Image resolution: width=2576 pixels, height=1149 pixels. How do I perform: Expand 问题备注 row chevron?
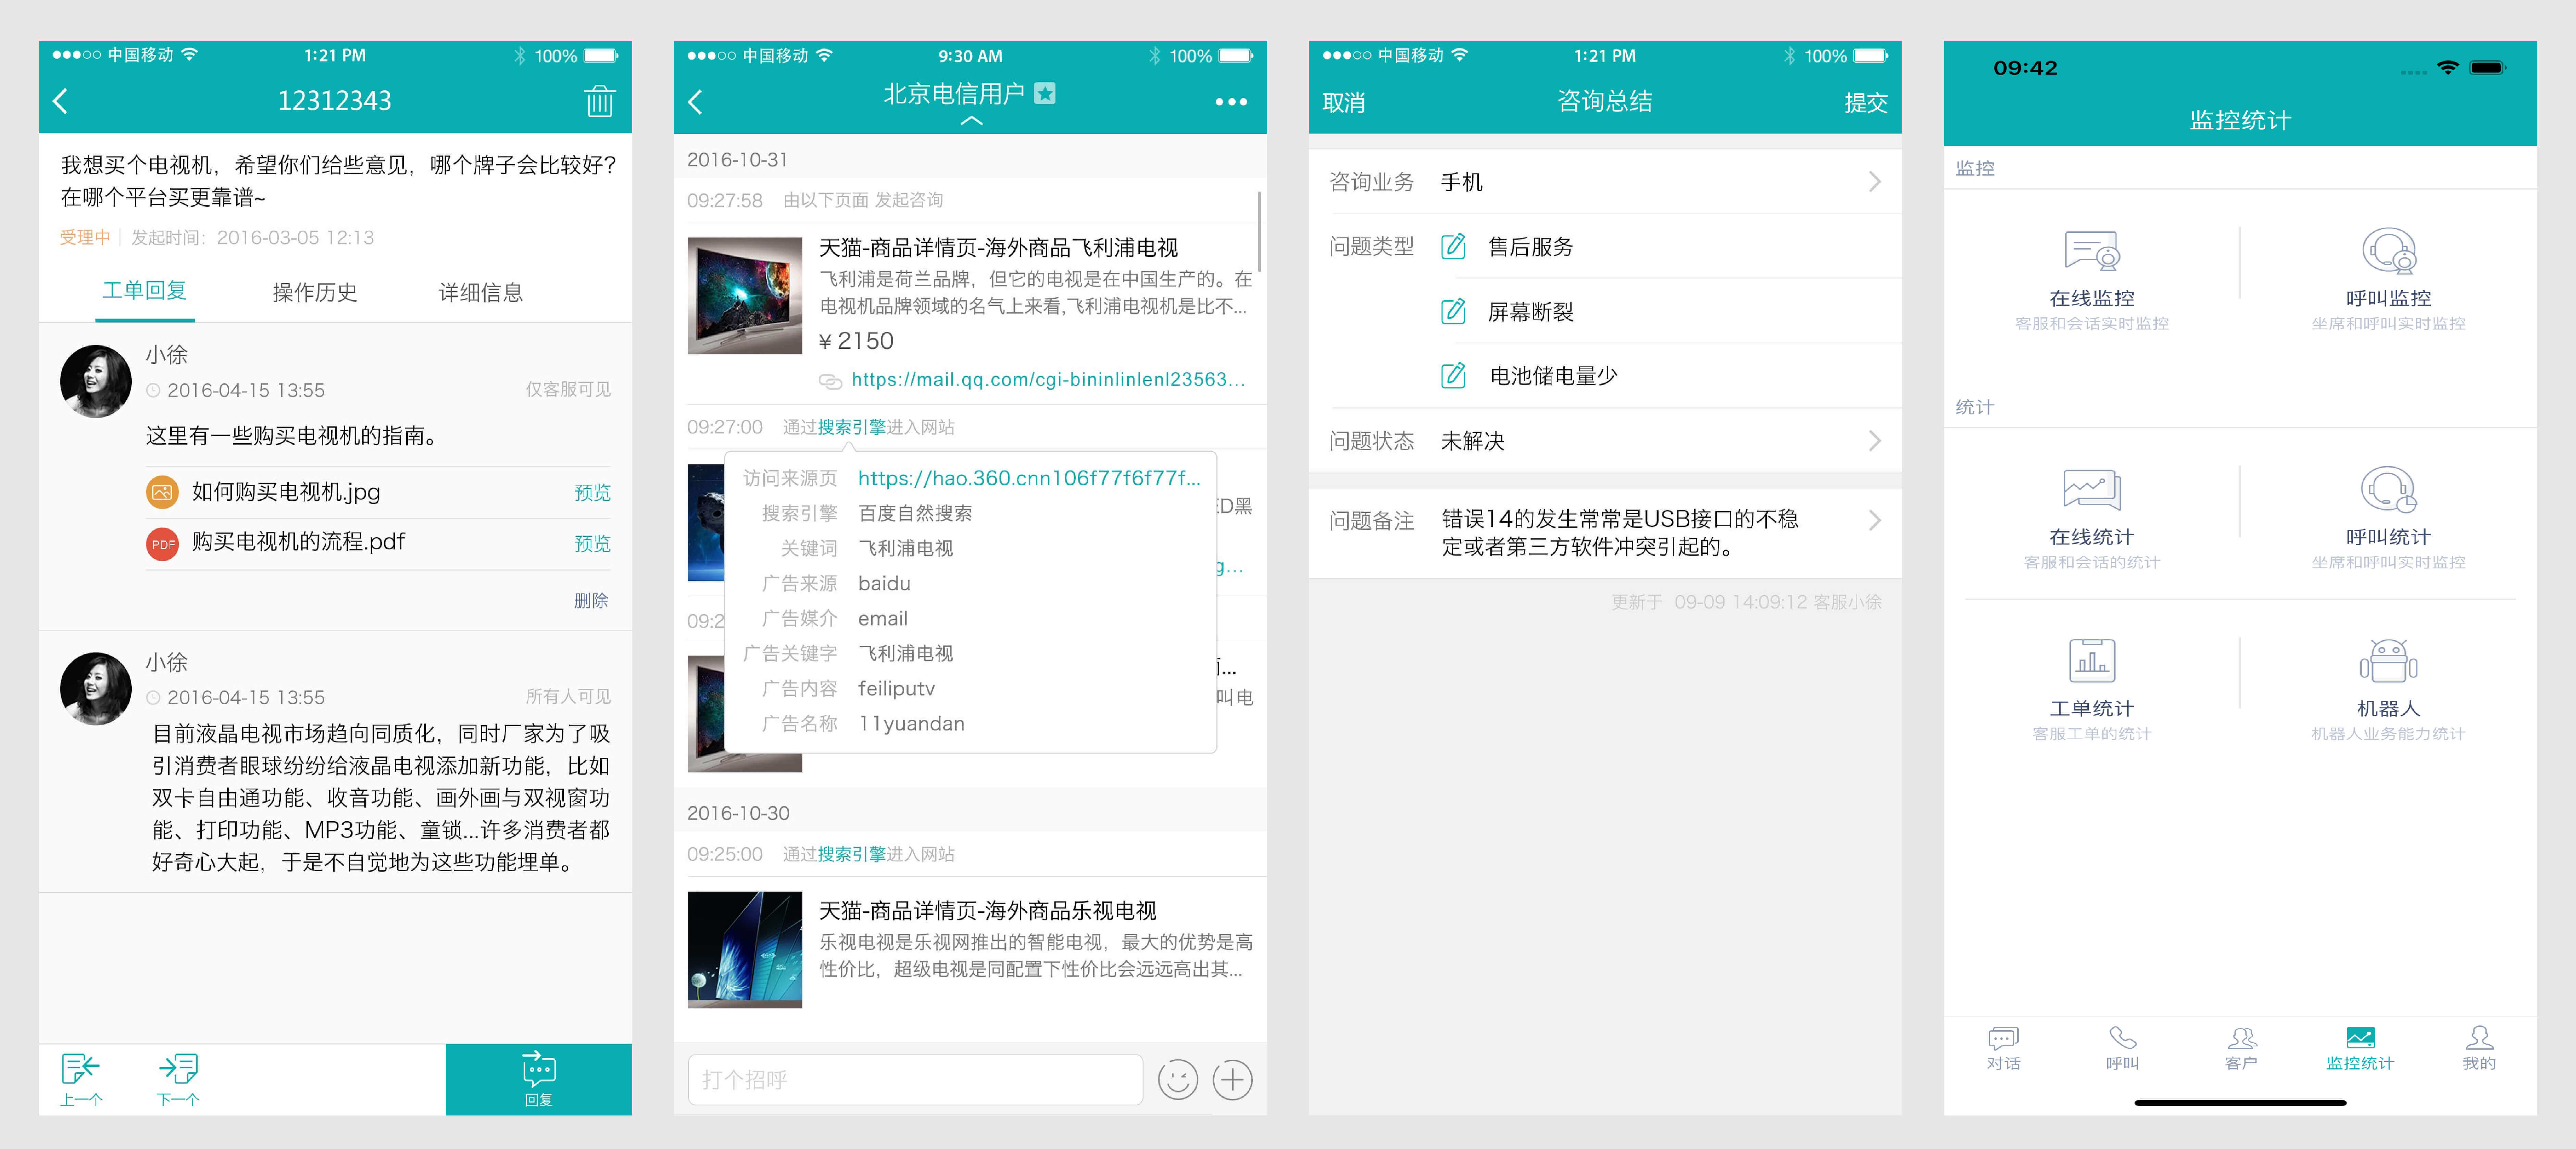tap(1875, 521)
